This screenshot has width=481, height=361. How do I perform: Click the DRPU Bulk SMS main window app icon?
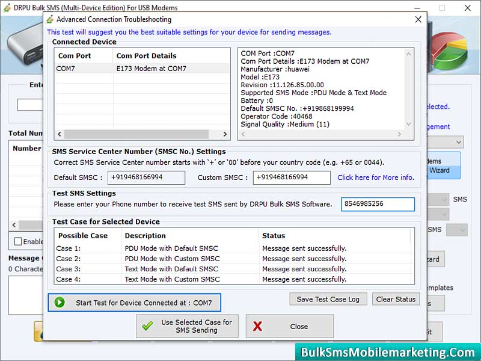pyautogui.click(x=7, y=8)
